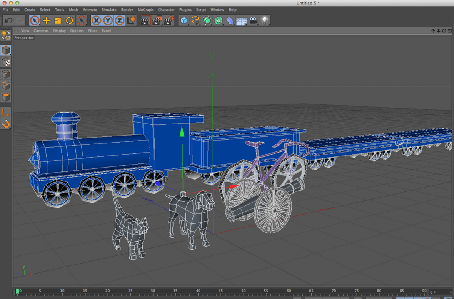The height and width of the screenshot is (299, 454).
Task: Expand the light bulb Light objects dropdown
Action: [265, 20]
